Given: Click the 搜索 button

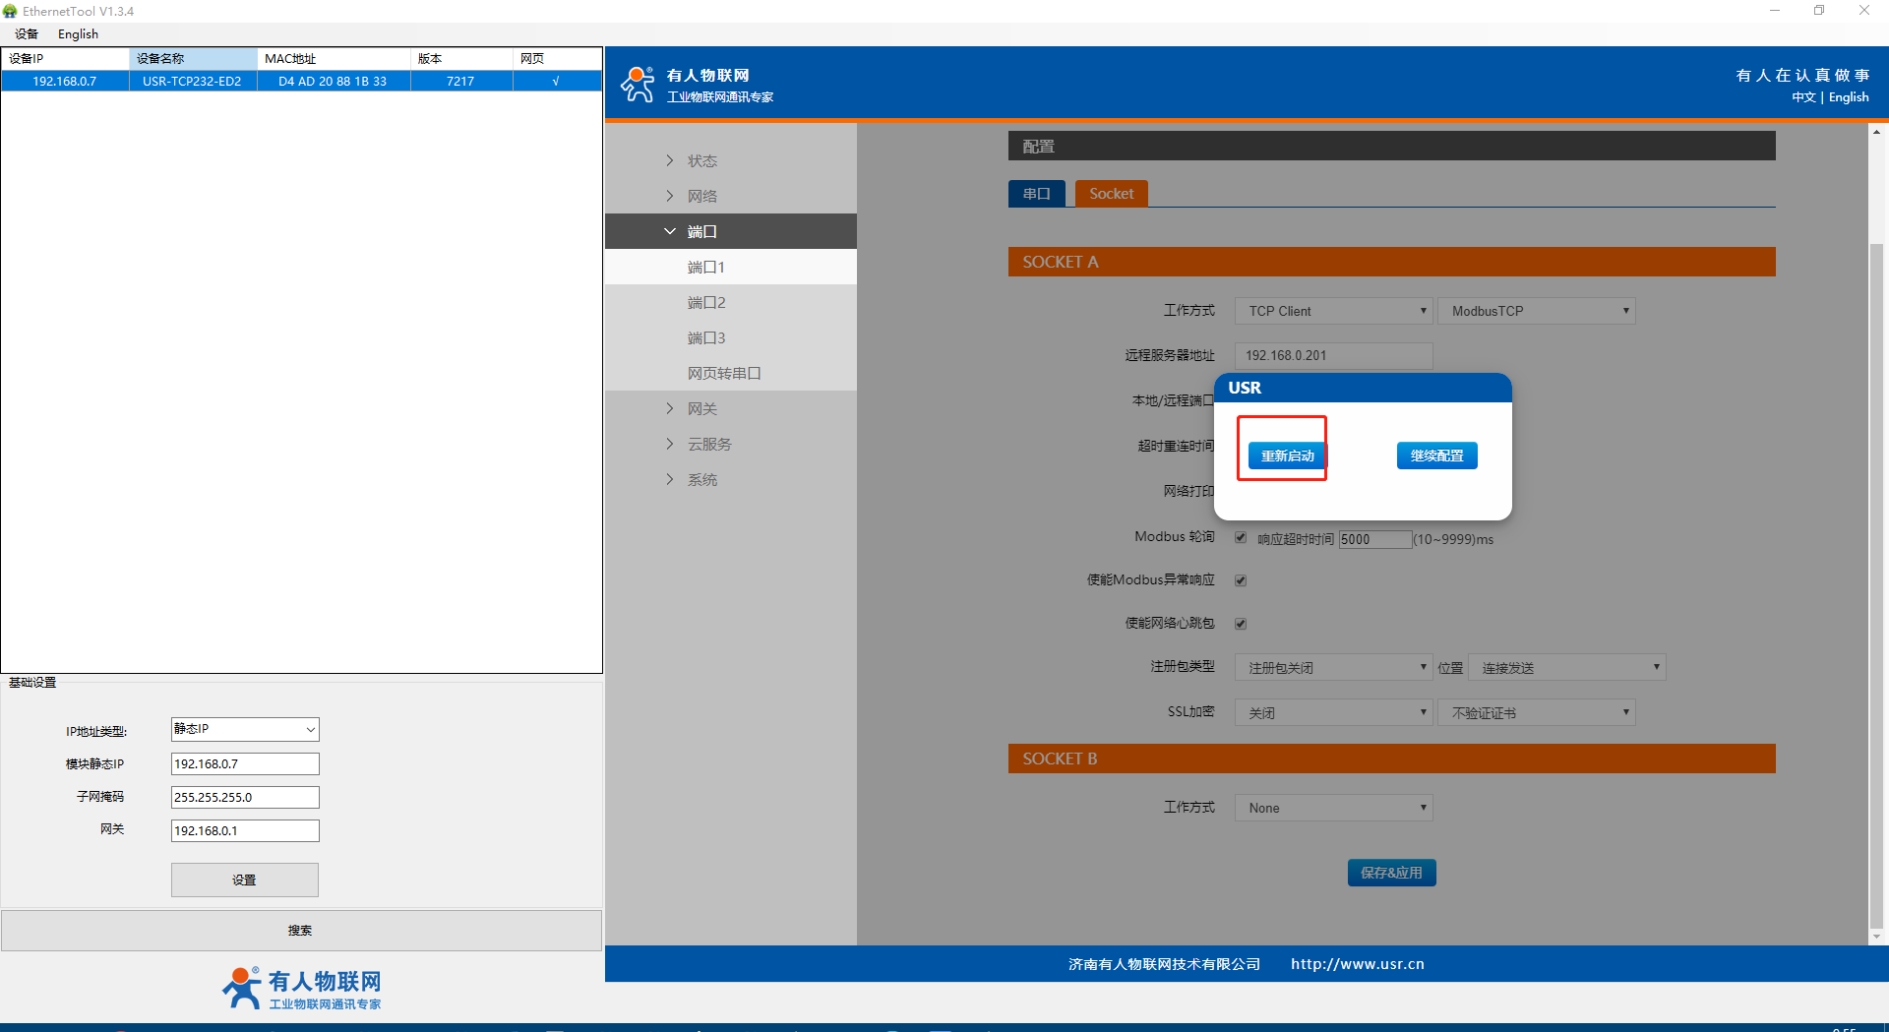Looking at the screenshot, I should [x=300, y=930].
